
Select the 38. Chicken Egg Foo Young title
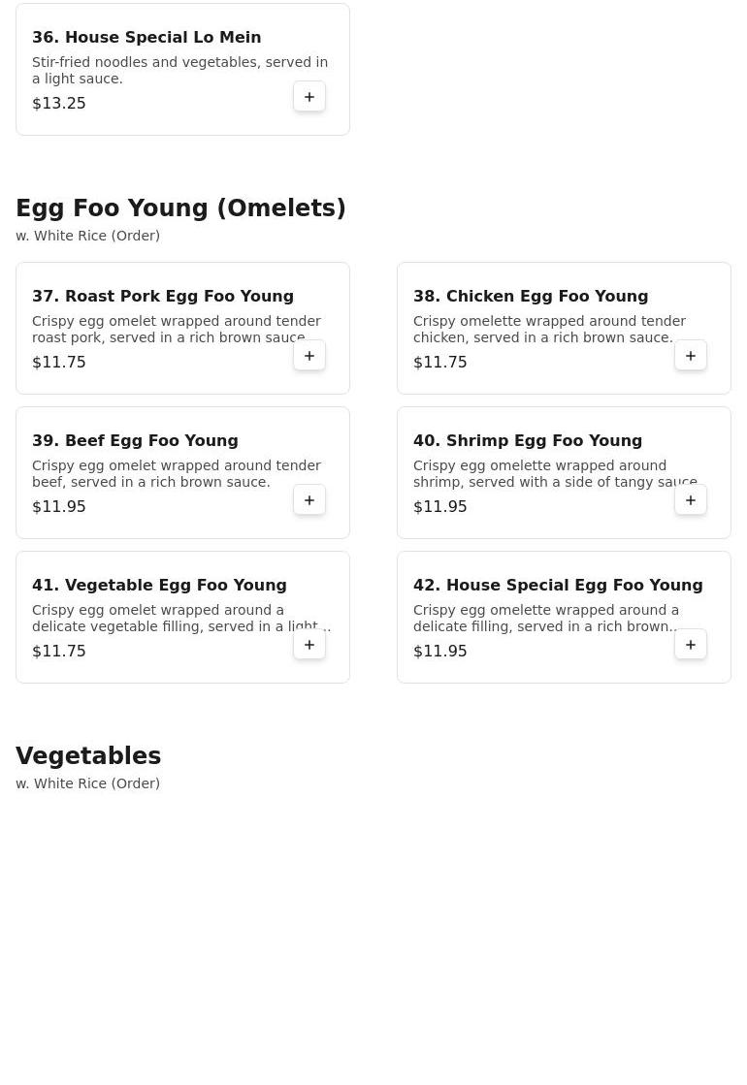[531, 297]
